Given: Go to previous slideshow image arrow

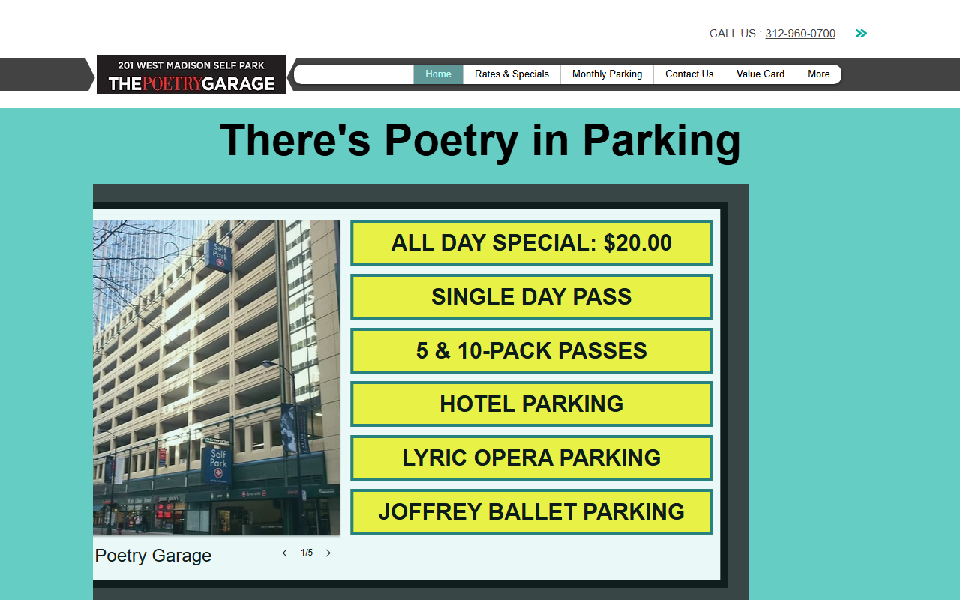Looking at the screenshot, I should [x=285, y=553].
